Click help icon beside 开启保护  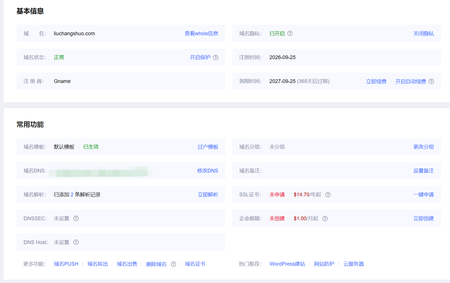pos(216,57)
